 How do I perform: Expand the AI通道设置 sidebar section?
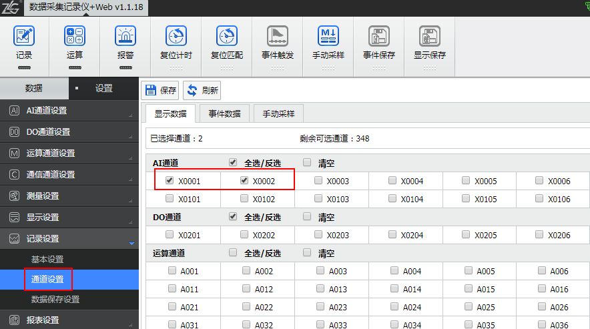pyautogui.click(x=69, y=111)
